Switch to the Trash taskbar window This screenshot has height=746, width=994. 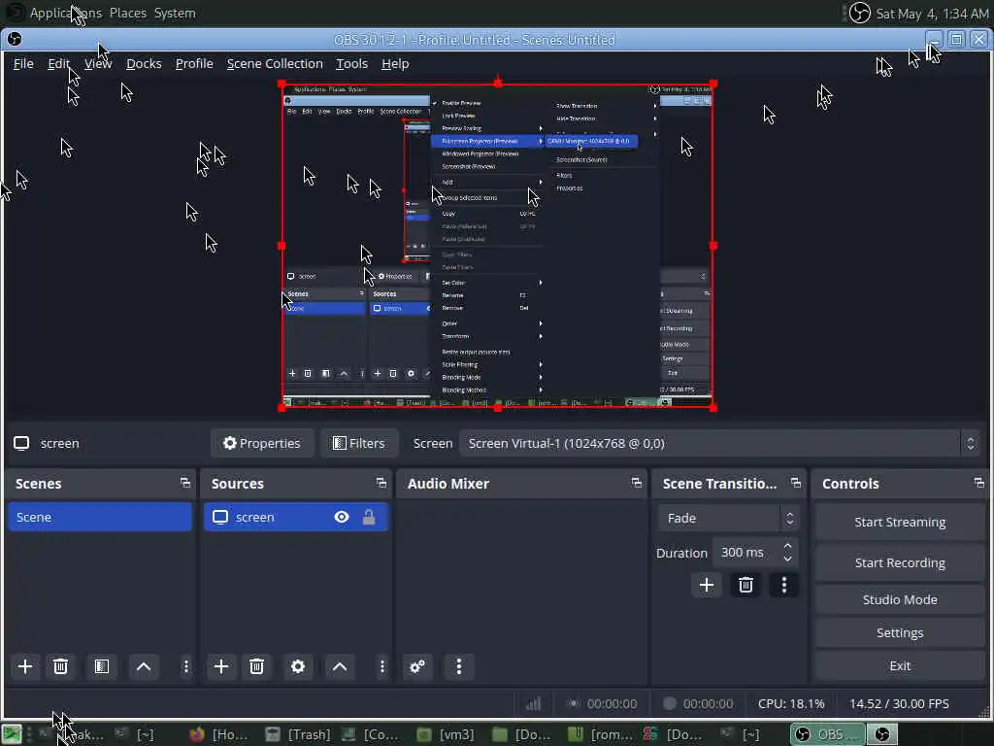click(x=299, y=734)
